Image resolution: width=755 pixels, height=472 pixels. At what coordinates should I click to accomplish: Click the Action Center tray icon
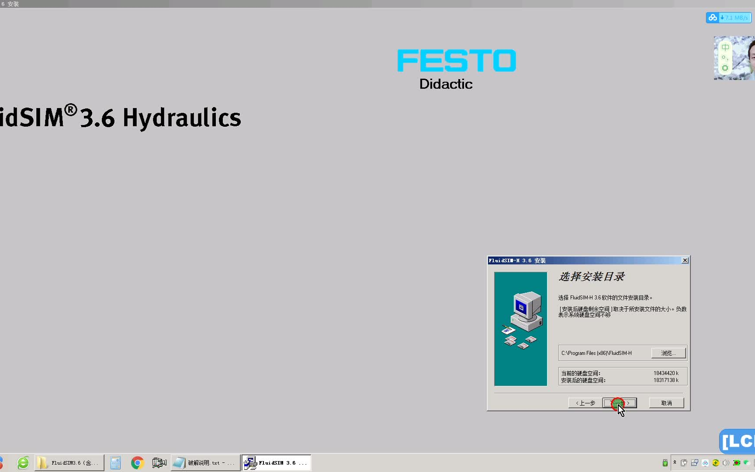click(x=694, y=463)
